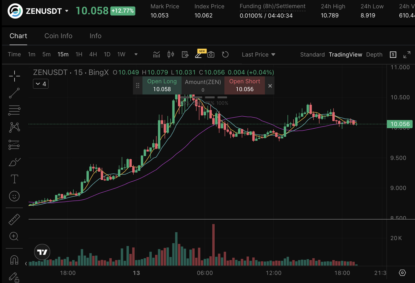Screen dimensions: 415x283
Task: Open the Last Price dropdown
Action: click(x=258, y=55)
